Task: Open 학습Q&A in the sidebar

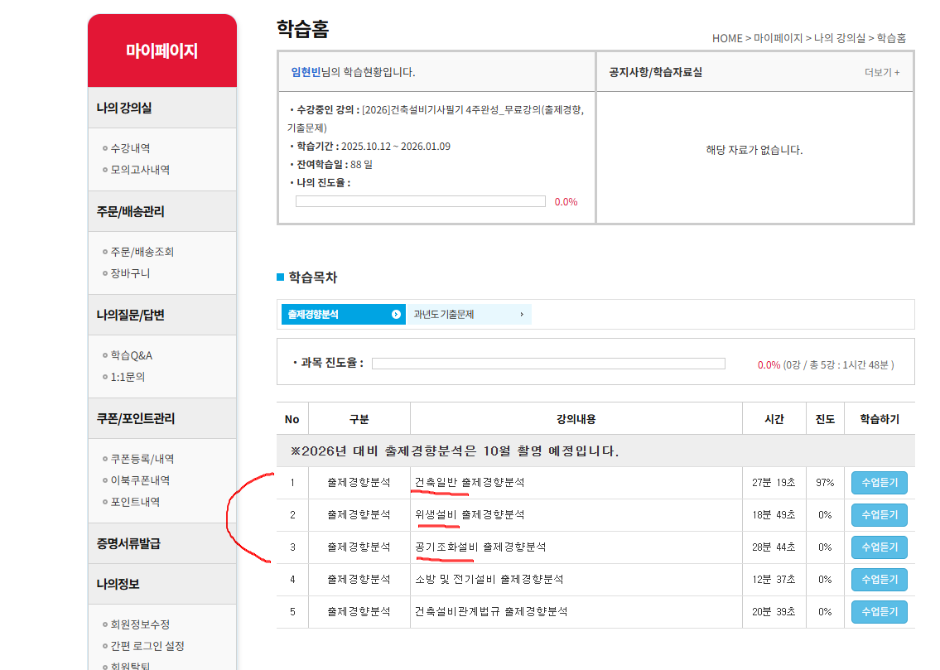Action: click(x=132, y=355)
